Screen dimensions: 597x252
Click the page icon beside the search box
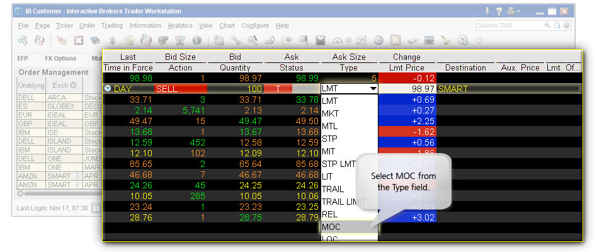tap(557, 25)
